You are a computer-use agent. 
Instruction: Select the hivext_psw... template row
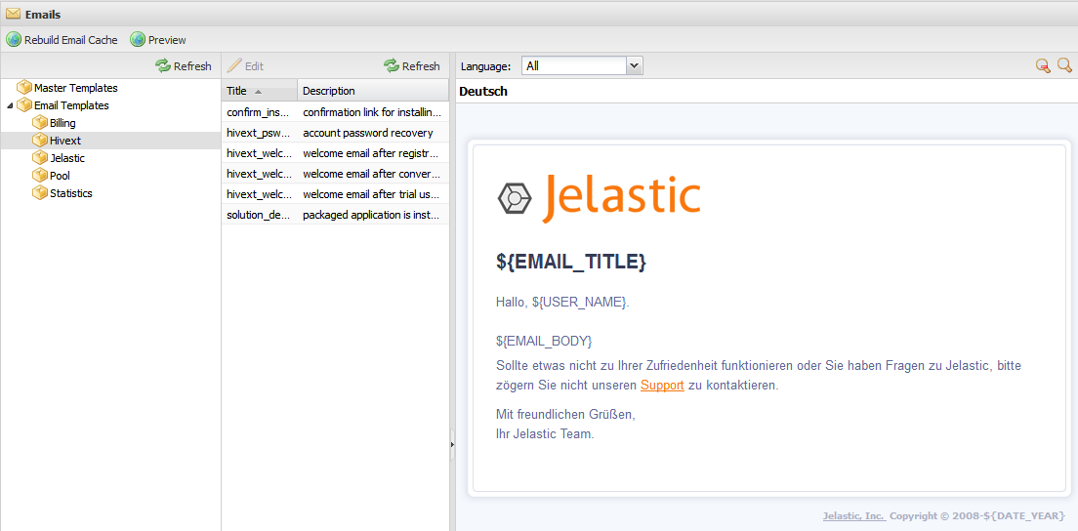(x=336, y=133)
